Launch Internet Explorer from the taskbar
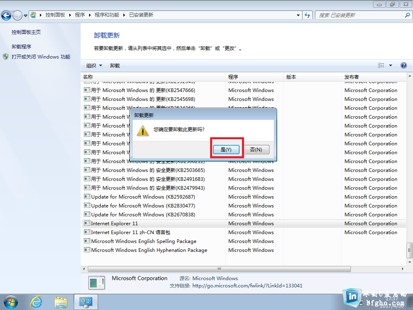 pyautogui.click(x=36, y=302)
